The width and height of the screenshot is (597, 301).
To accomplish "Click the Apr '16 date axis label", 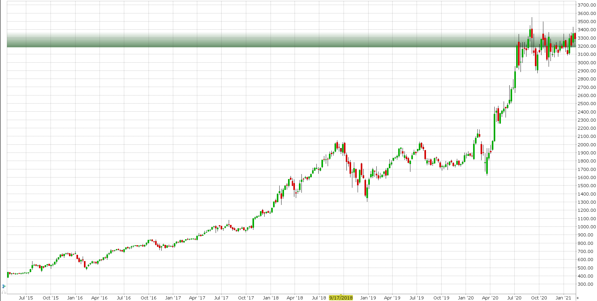I will 99,298.
